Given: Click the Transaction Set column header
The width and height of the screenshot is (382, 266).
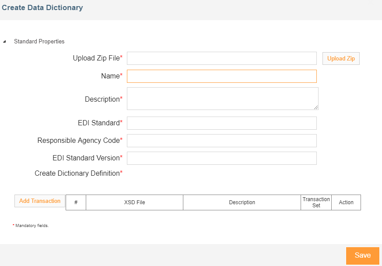Looking at the screenshot, I should 316,202.
